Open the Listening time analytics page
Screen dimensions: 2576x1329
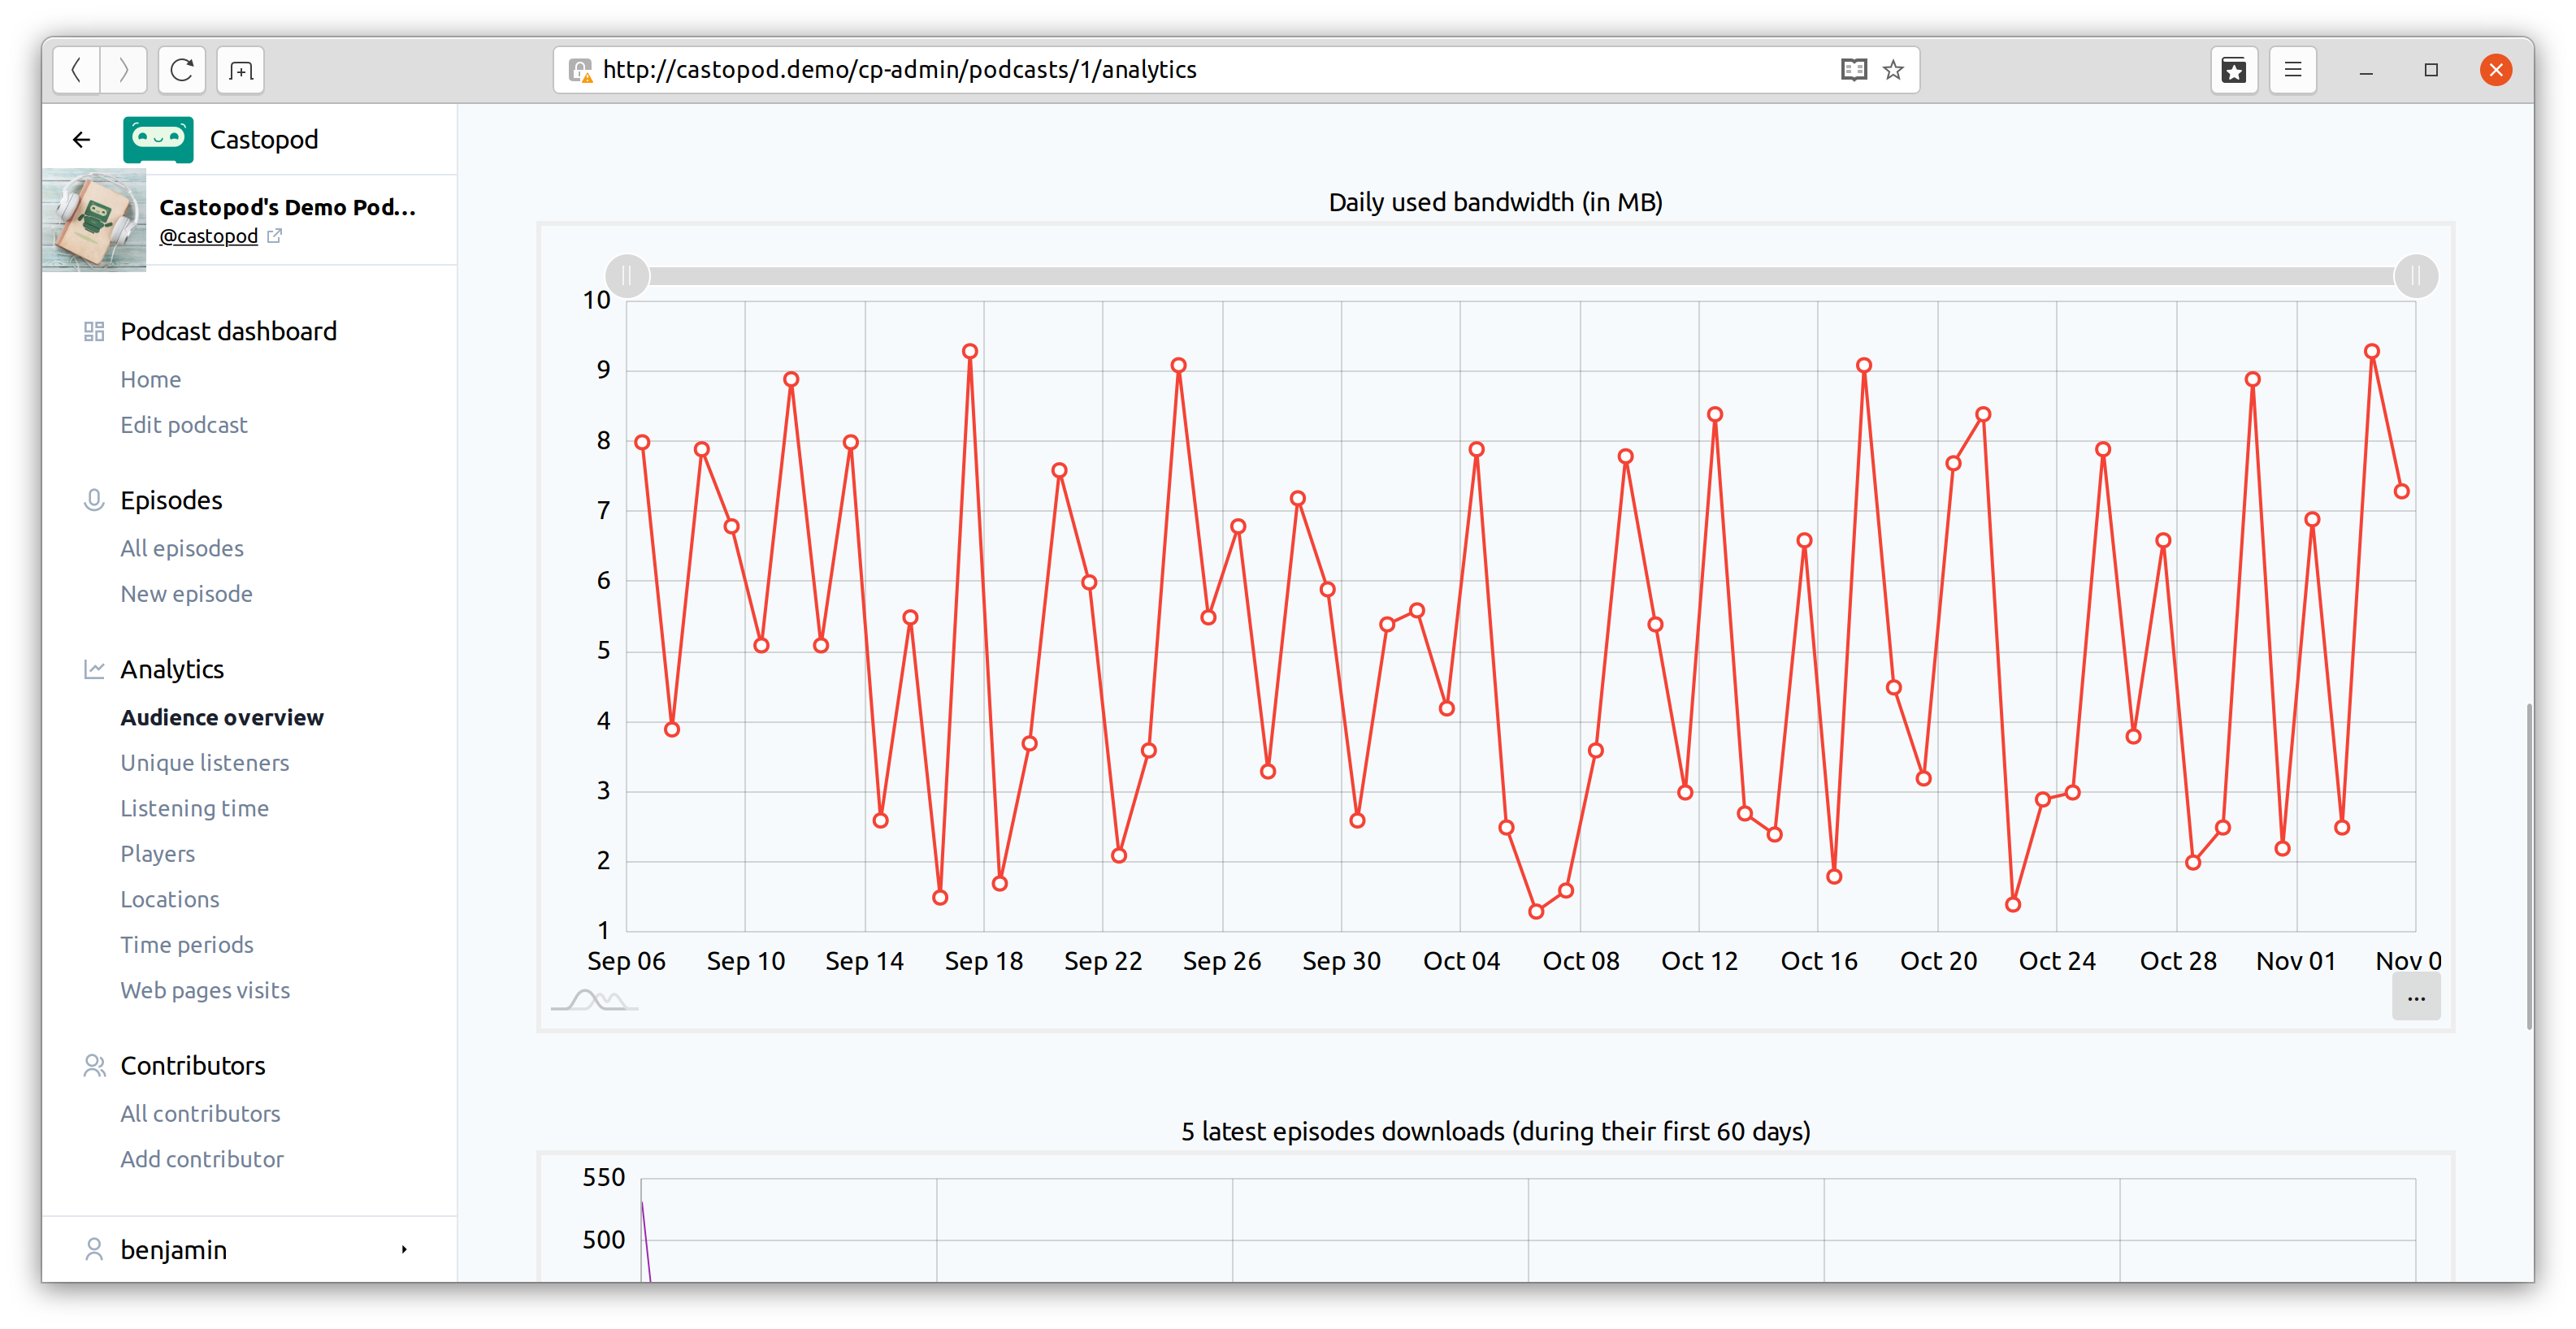coord(193,807)
